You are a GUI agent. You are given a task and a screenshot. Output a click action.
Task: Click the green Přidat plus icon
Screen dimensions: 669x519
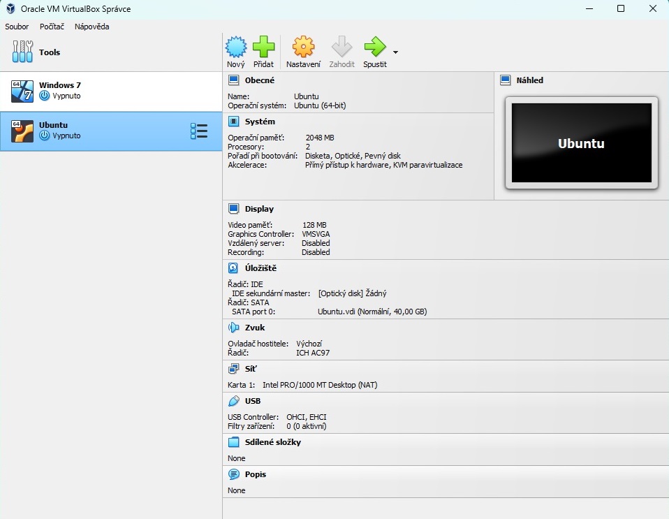click(263, 47)
